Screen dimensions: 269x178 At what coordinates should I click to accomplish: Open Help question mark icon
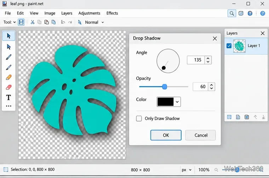[x=263, y=13]
